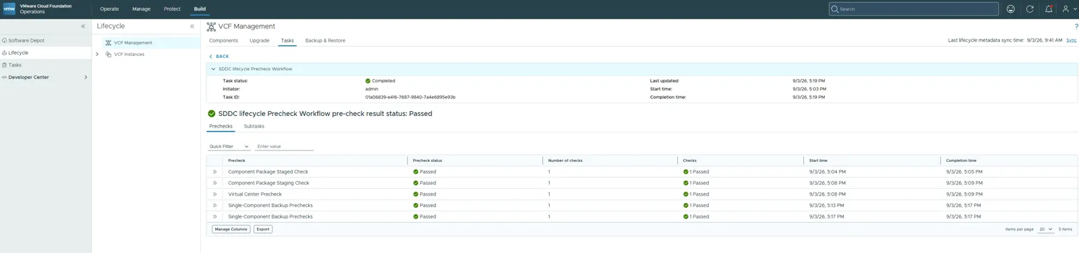The image size is (1079, 253).
Task: Open the user account menu
Action: coord(1070,9)
